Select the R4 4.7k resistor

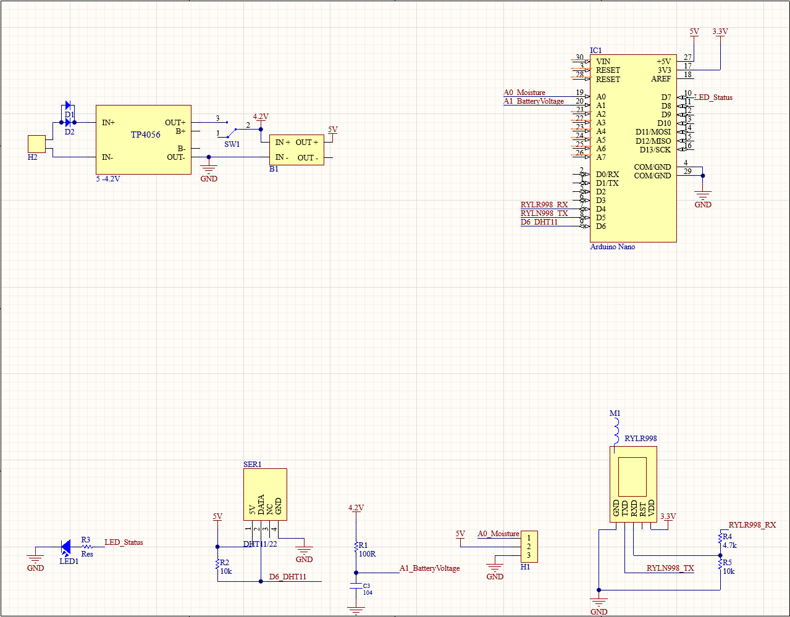[720, 537]
